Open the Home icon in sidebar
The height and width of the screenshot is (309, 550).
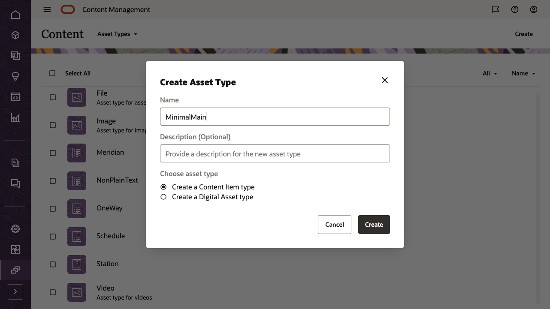(15, 14)
